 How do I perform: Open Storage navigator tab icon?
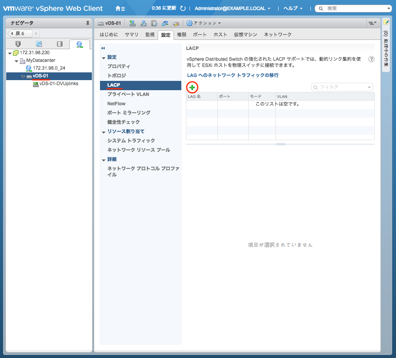[60, 44]
